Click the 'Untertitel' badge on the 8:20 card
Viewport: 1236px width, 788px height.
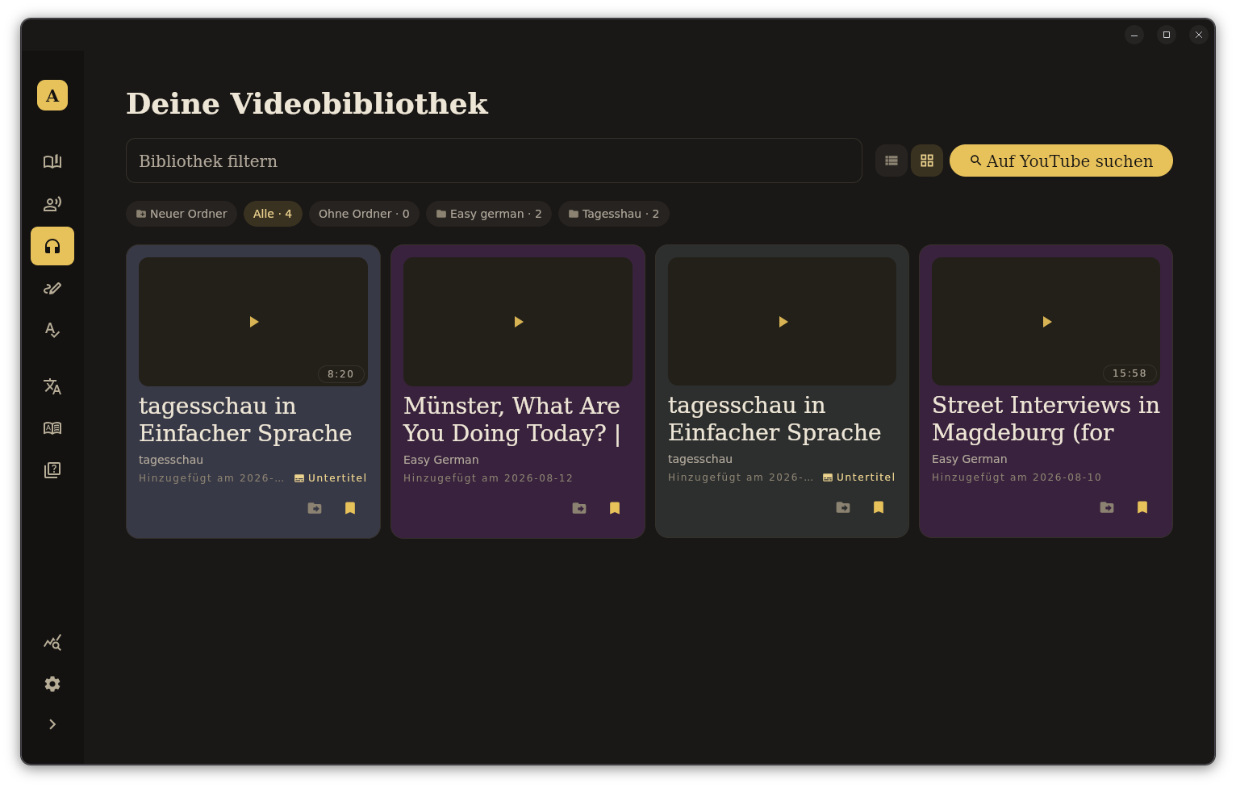(x=331, y=478)
